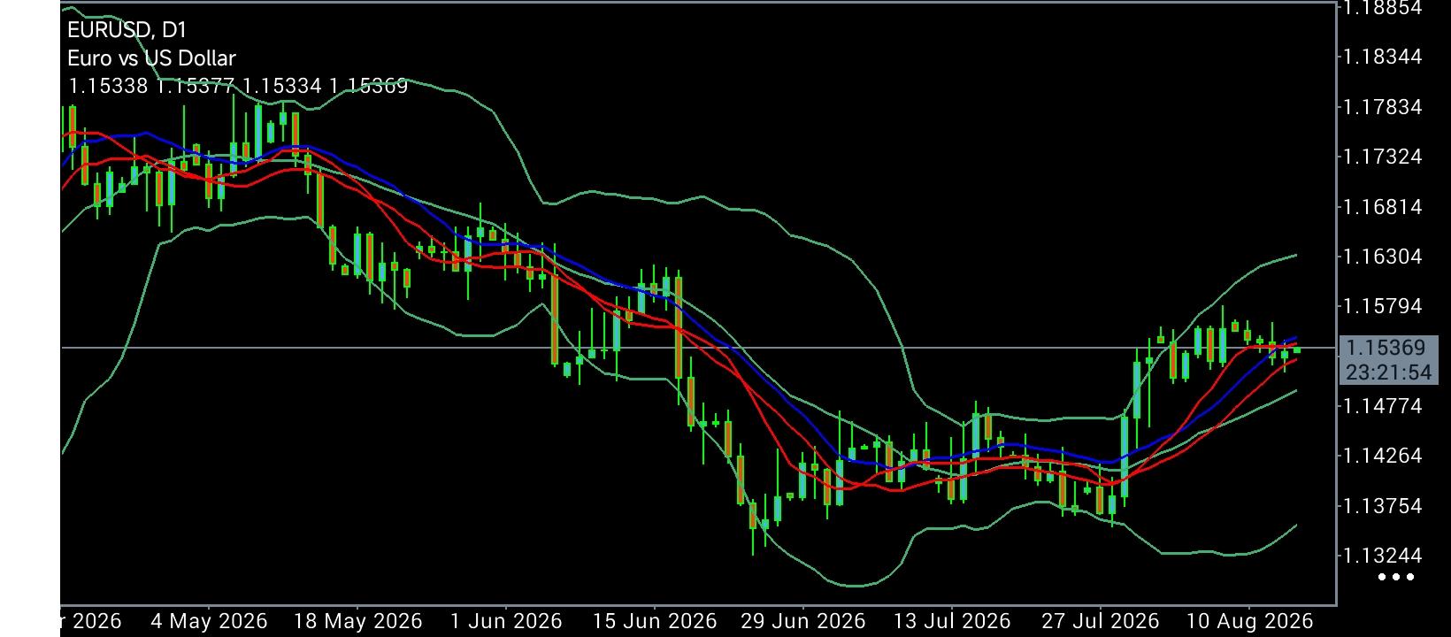
Task: Click the 1.16814 price axis label
Action: click(1382, 207)
